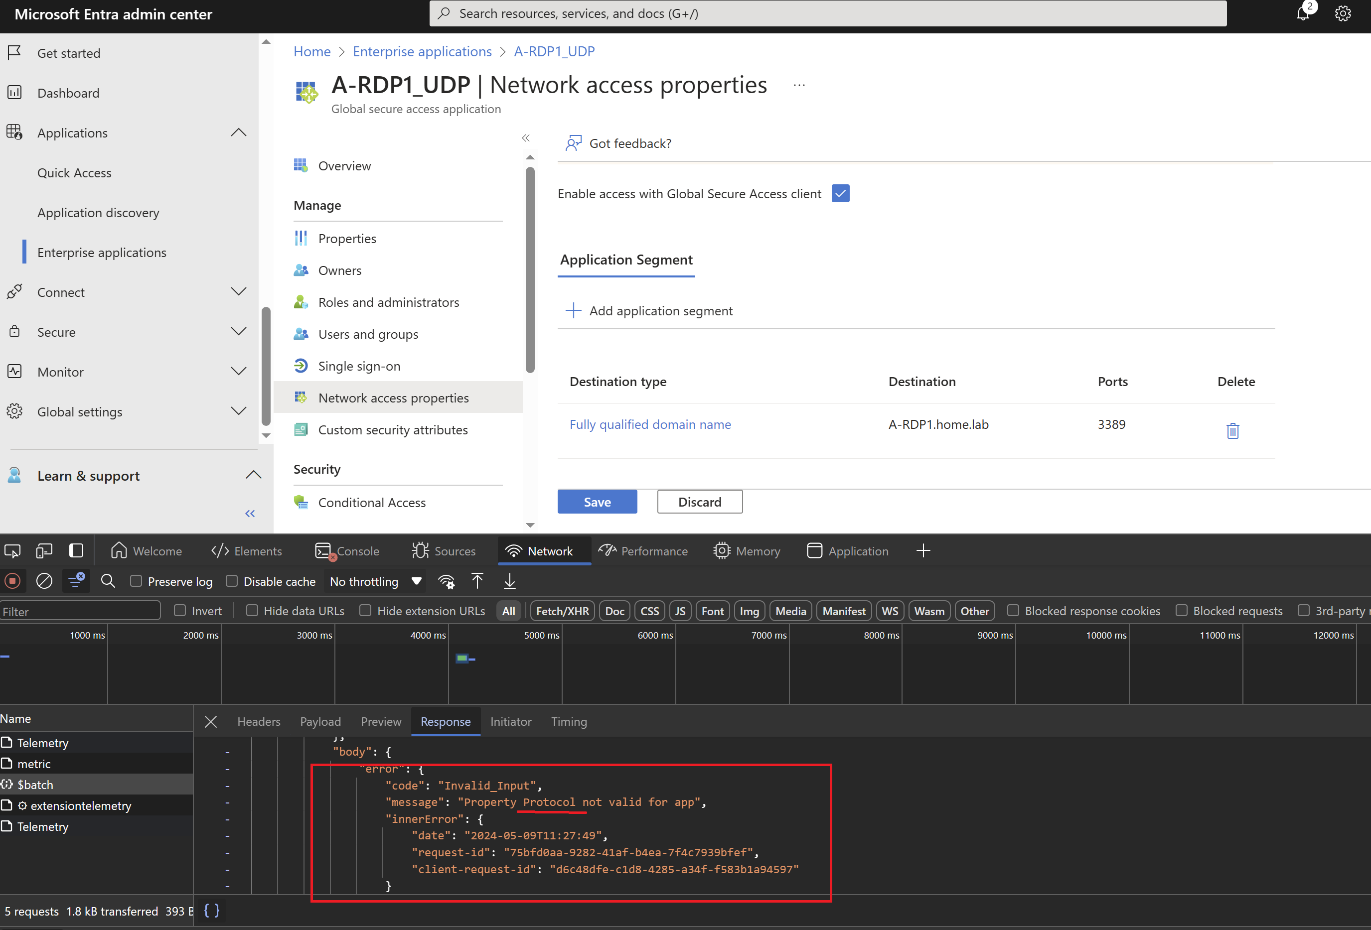Screen dimensions: 1371x930
Task: Open the ellipsis more options beside page title
Action: pos(799,86)
